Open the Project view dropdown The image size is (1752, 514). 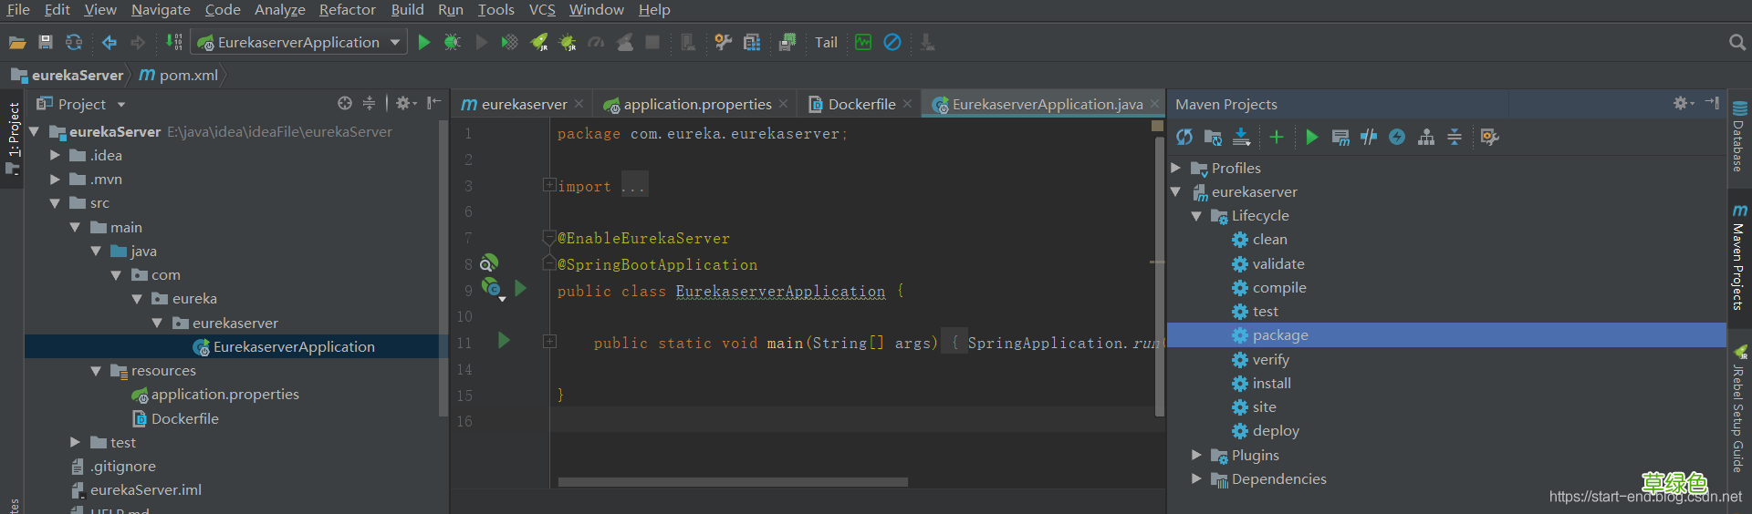pyautogui.click(x=120, y=105)
